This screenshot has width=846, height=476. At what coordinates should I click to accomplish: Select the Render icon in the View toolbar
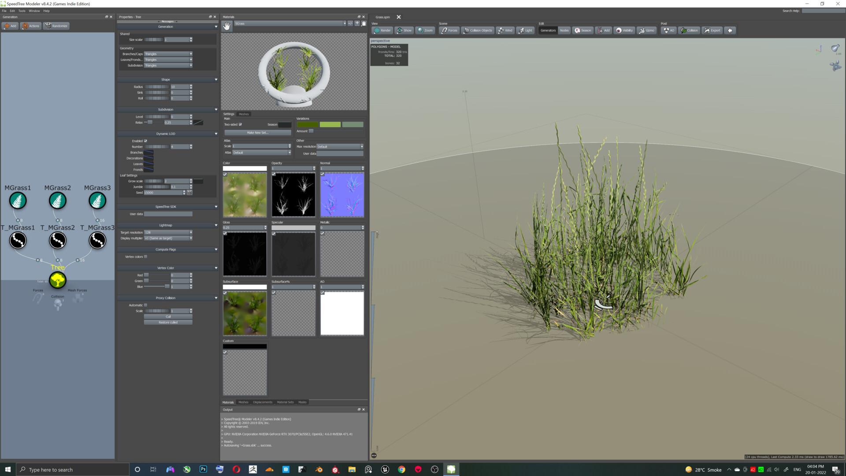pos(382,30)
